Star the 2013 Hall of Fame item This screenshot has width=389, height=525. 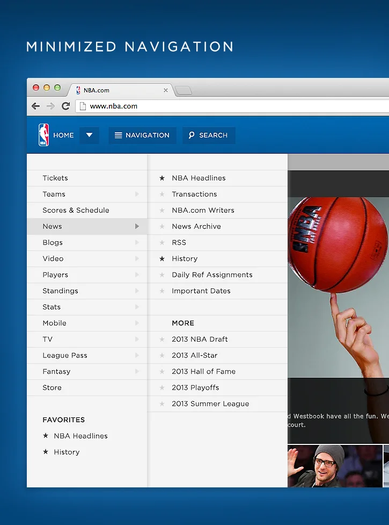point(162,371)
